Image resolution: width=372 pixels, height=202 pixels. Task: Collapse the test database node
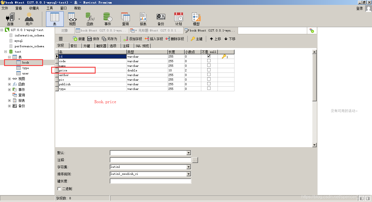5,52
